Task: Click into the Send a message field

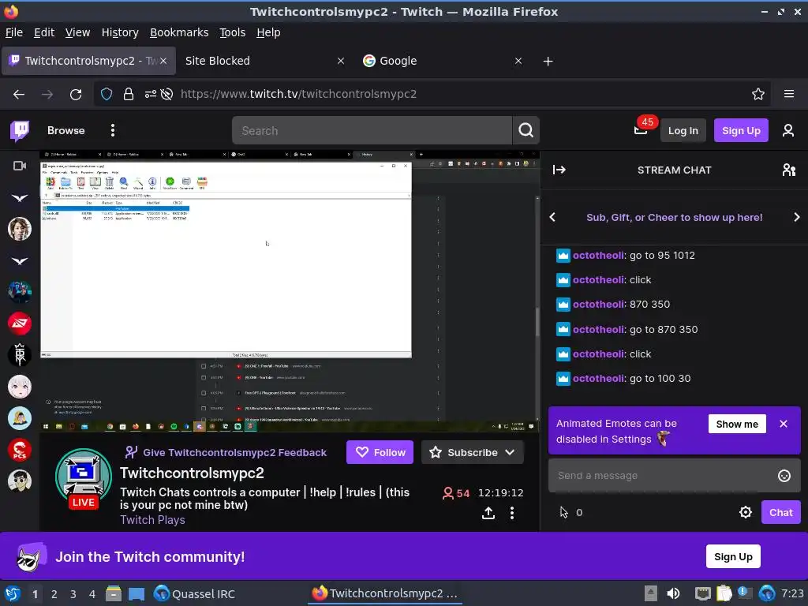Action: [x=674, y=476]
